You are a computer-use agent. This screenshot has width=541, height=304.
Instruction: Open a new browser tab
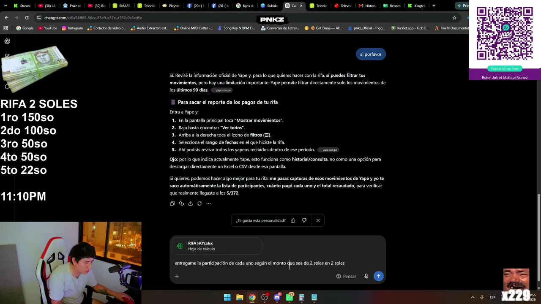click(x=434, y=6)
